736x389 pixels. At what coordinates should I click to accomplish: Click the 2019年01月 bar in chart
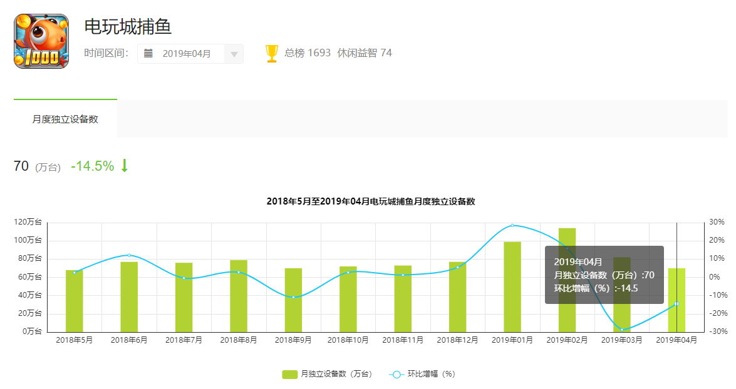point(512,288)
